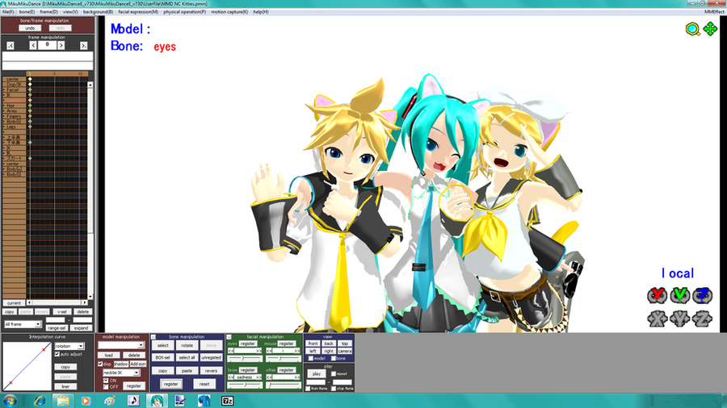
Task: Toggle the disp checkbox in model manipulation
Action: 100,364
